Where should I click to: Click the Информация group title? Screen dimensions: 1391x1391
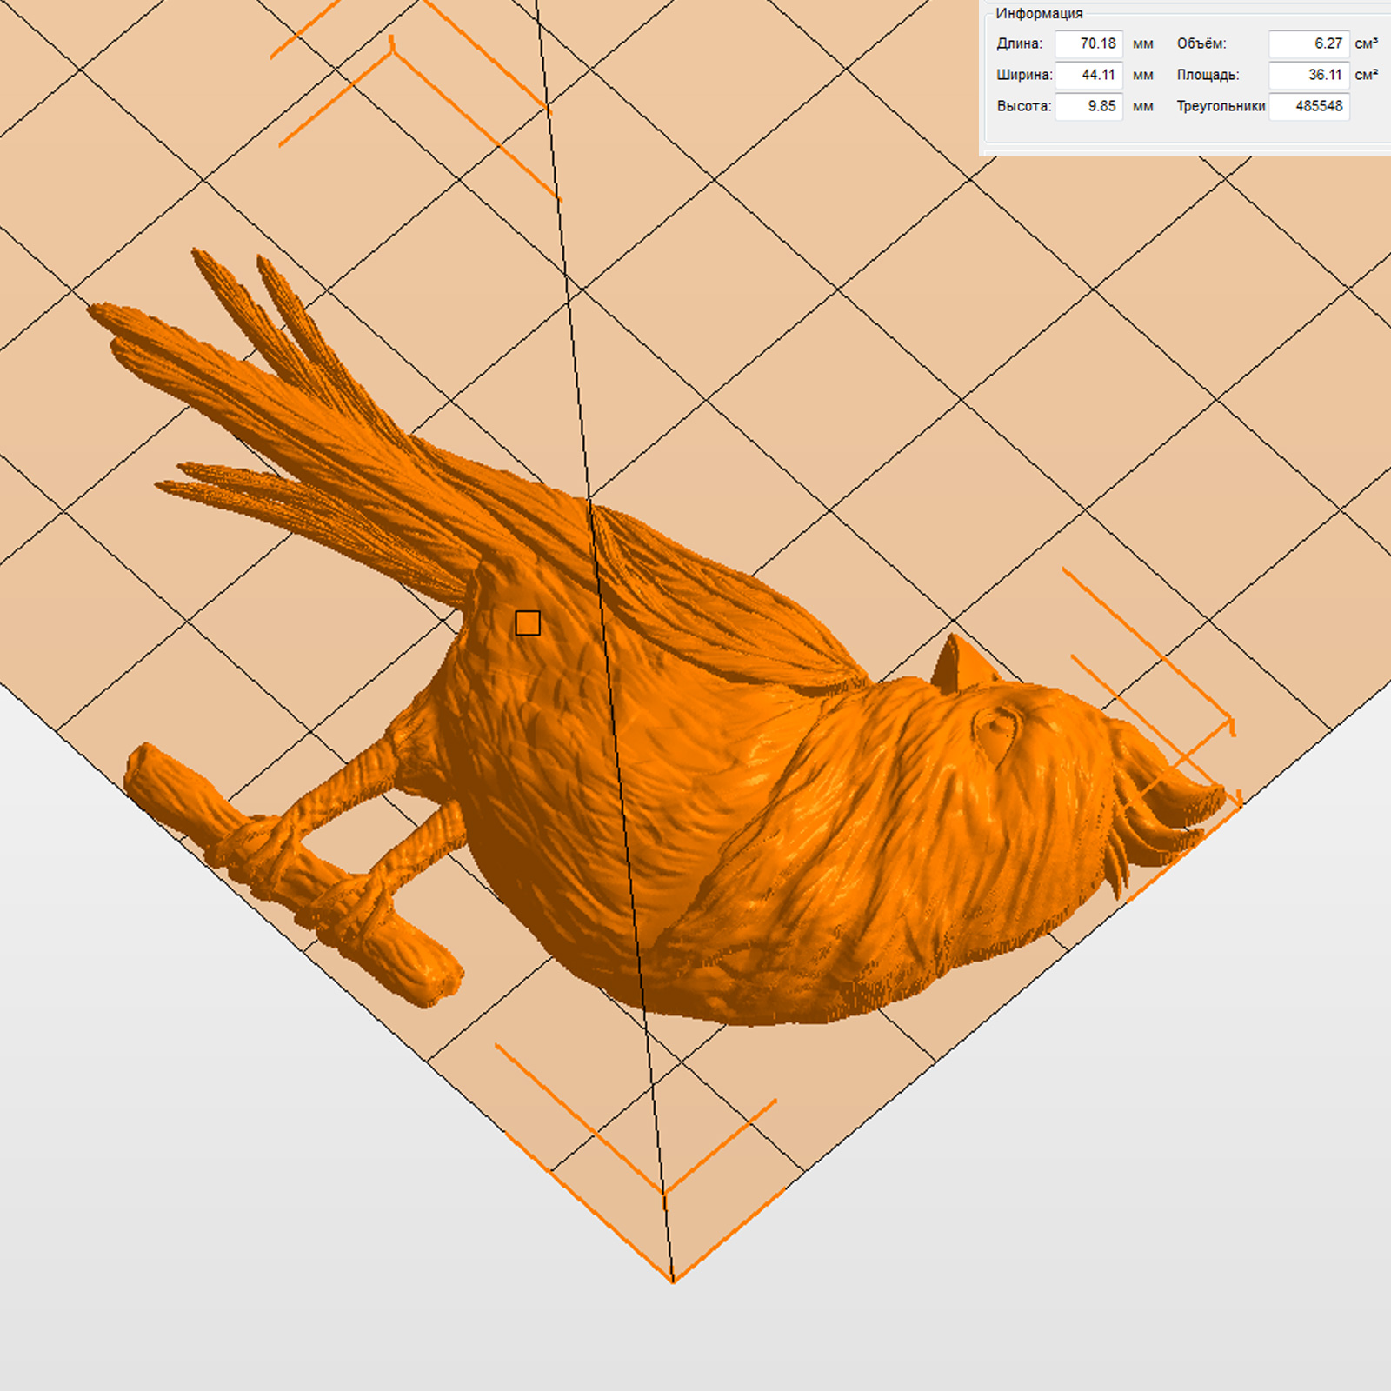1039,13
